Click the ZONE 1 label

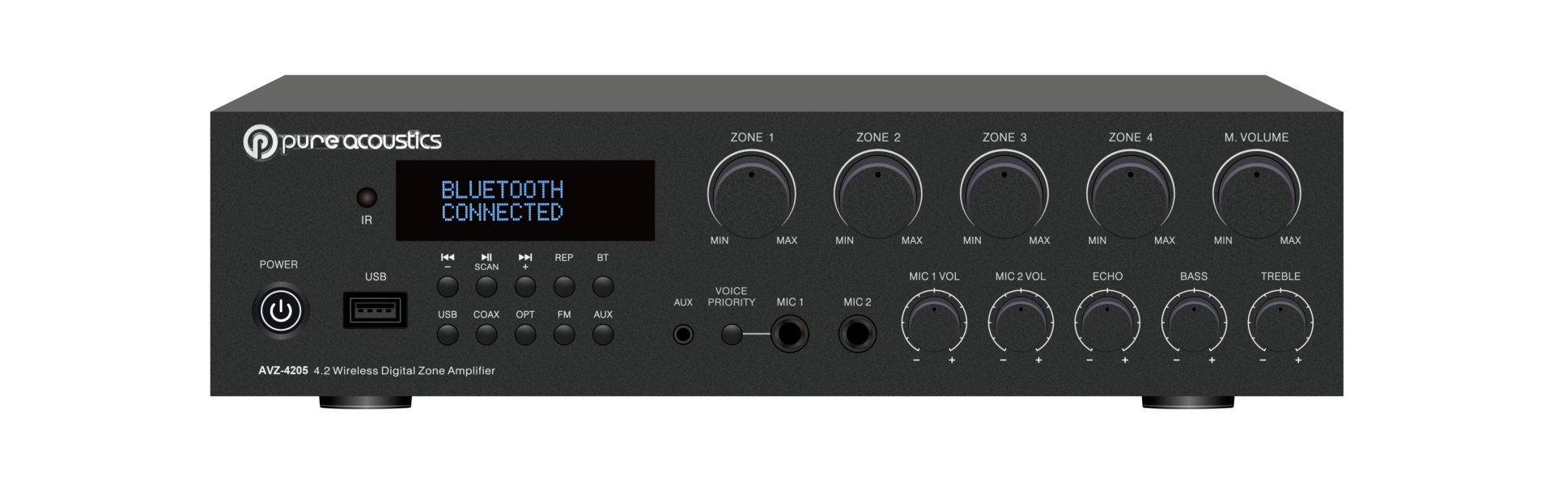click(x=752, y=137)
